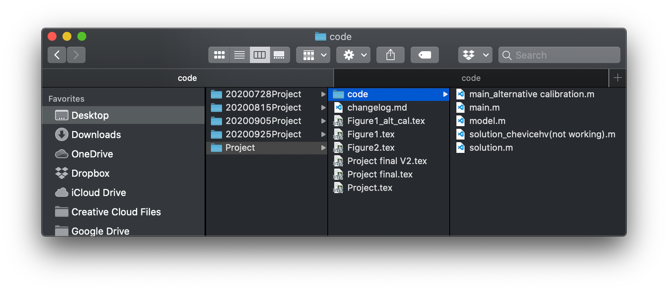
Task: Click the model.m file icon
Action: [461, 121]
